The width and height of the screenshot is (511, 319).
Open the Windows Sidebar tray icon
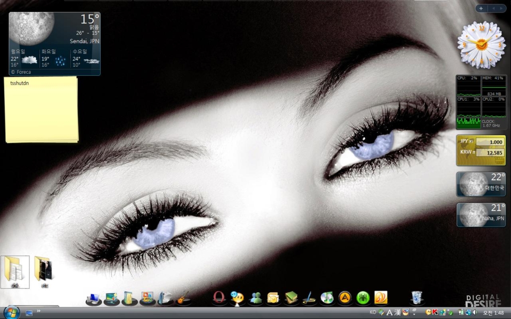[x=442, y=313]
